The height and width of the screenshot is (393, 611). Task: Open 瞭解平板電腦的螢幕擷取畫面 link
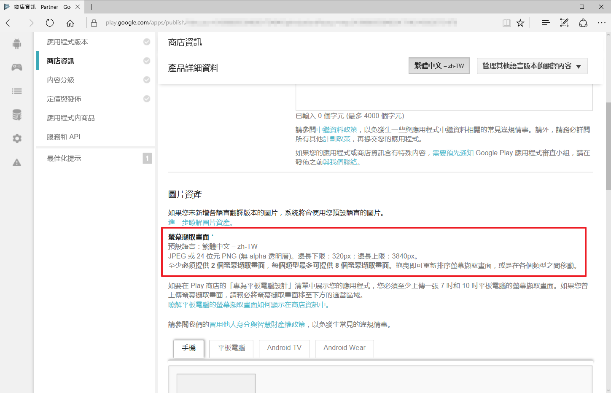click(248, 304)
